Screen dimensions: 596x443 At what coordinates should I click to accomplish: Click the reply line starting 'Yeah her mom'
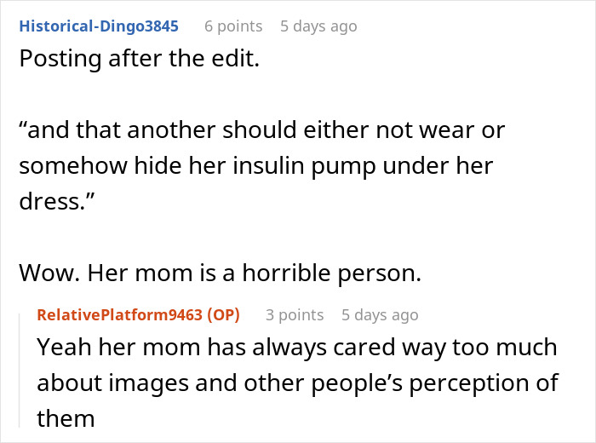pos(296,348)
